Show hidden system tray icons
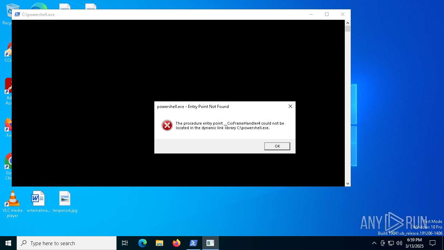Viewport: 444px width, 250px height. coord(374,243)
